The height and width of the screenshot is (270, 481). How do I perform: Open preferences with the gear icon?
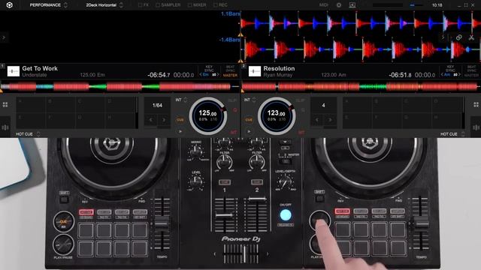pyautogui.click(x=339, y=5)
